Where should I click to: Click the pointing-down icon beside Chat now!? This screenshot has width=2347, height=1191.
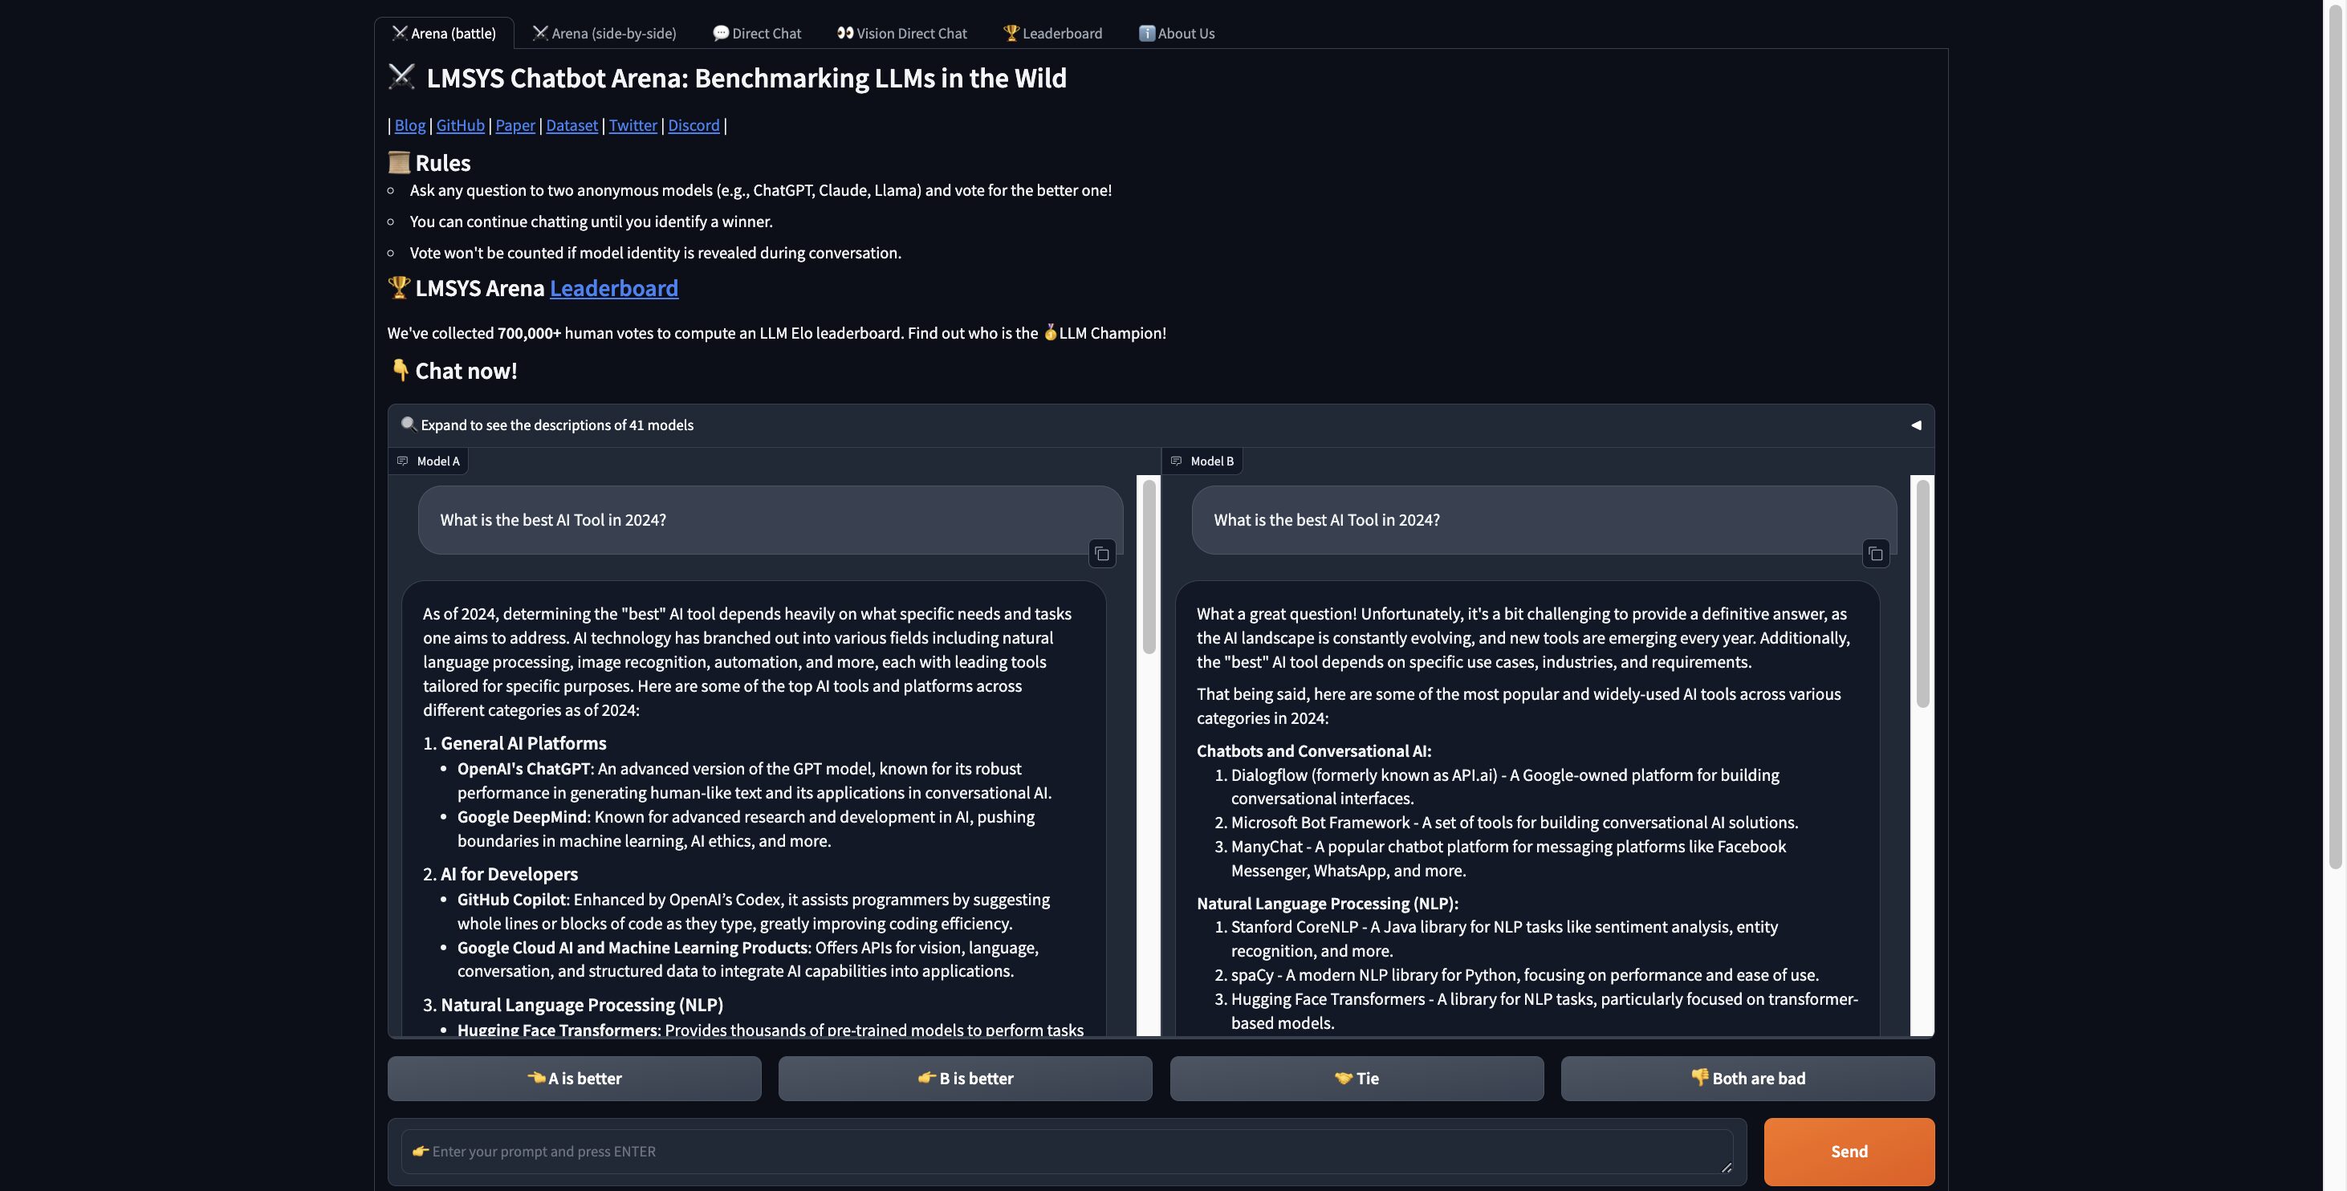click(399, 370)
